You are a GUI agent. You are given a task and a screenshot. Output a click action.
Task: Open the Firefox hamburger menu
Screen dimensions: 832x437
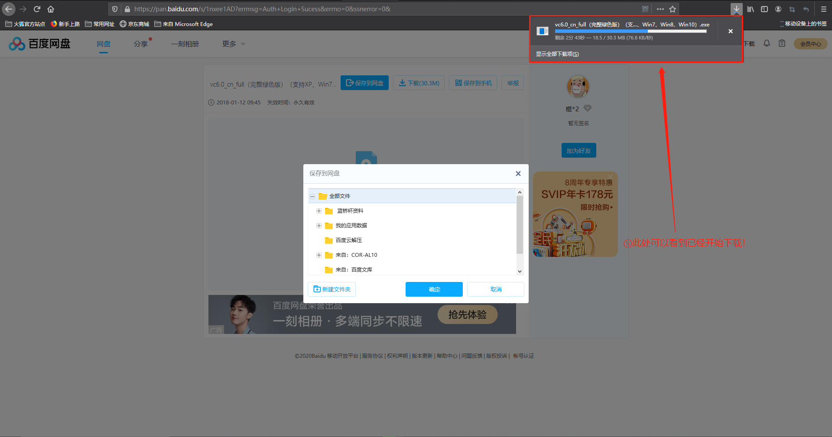tap(823, 9)
